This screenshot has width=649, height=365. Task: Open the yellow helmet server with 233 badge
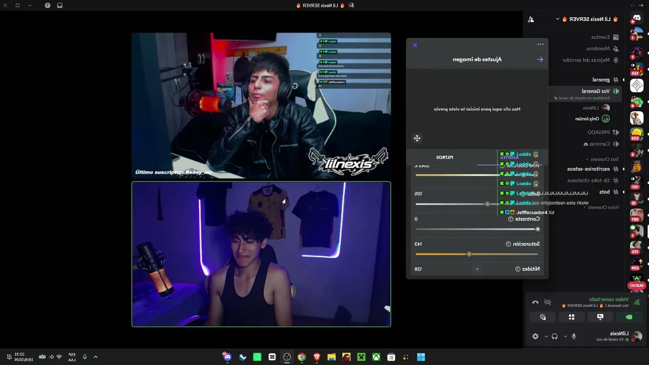tap(637, 134)
